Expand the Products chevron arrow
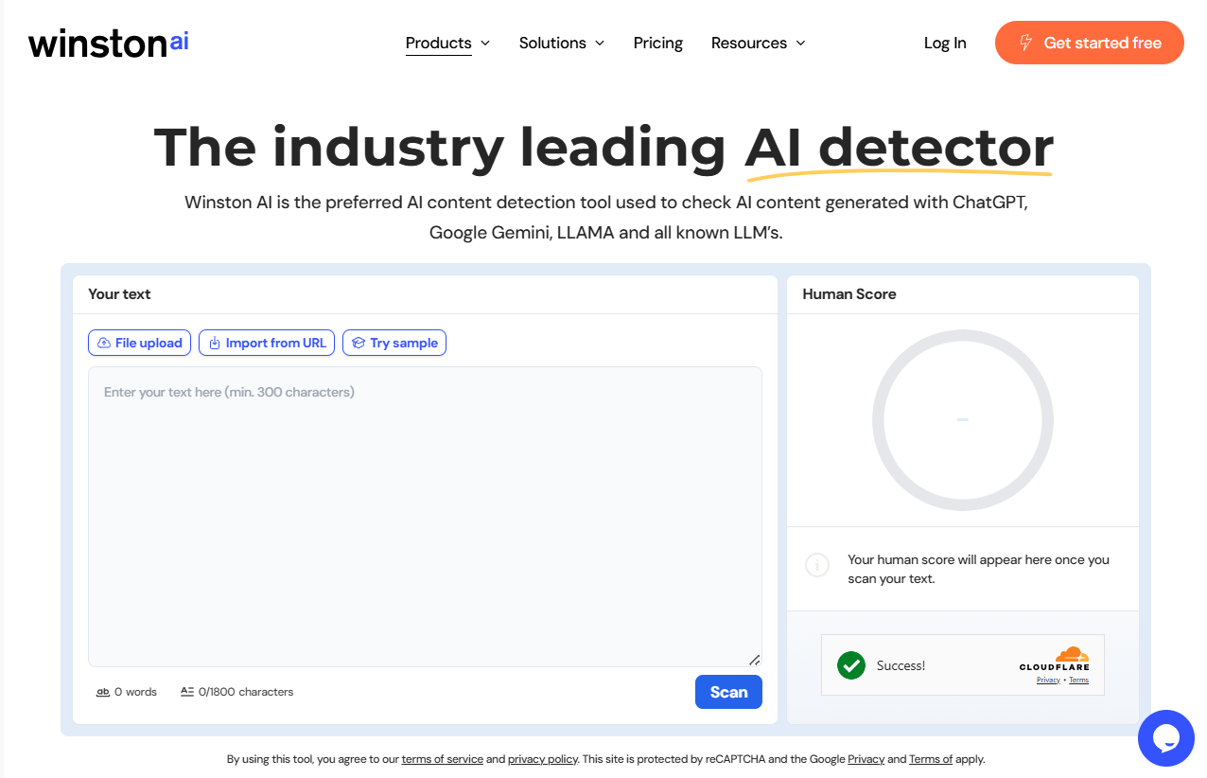The image size is (1207, 778). [x=485, y=44]
